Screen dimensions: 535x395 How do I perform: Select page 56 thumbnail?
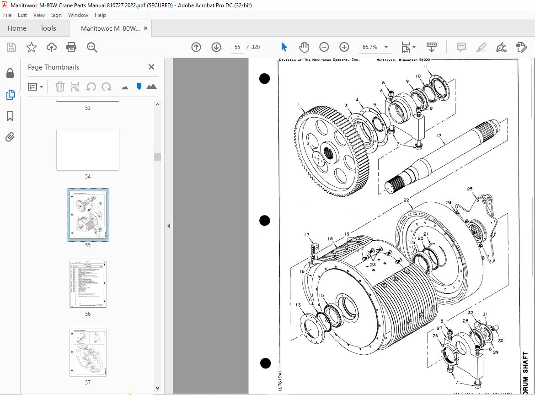(88, 284)
